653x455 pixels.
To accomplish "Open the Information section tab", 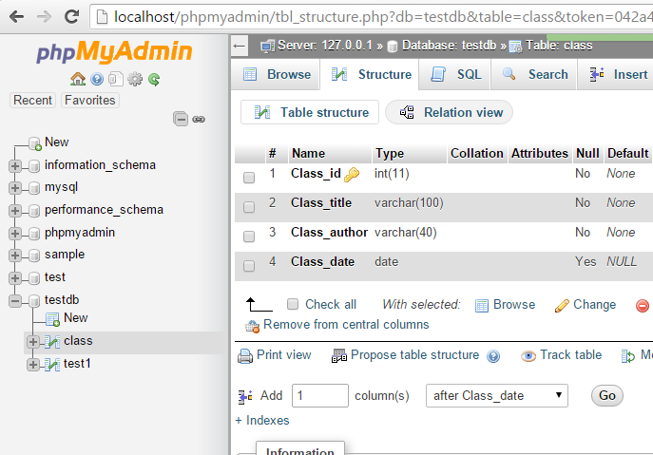I will [299, 449].
